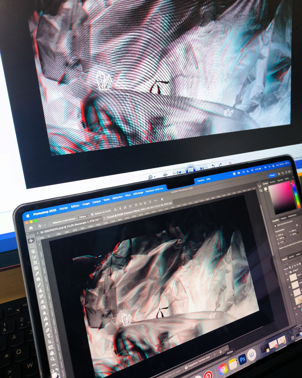Viewport: 302px width, 378px height.
Task: Go to the Photoshop Home screen icon
Action: pos(31,228)
